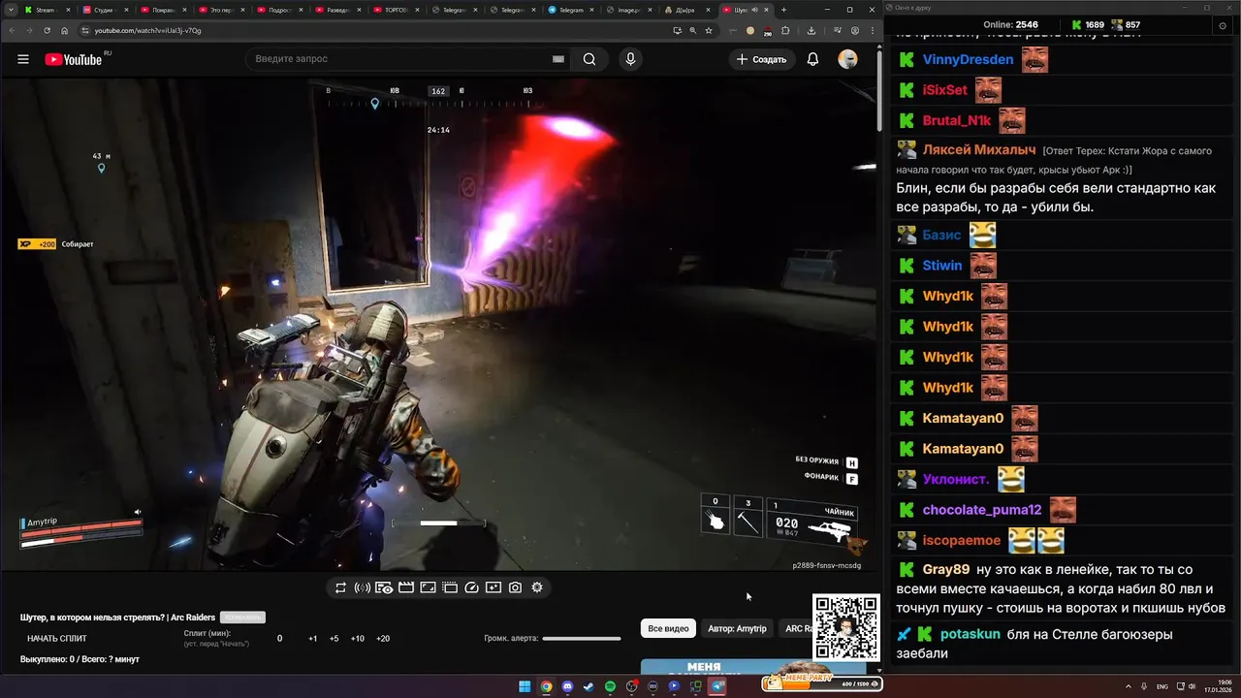Switch to the ТОРГОВ browser tab
1241x698 pixels.
(396, 10)
